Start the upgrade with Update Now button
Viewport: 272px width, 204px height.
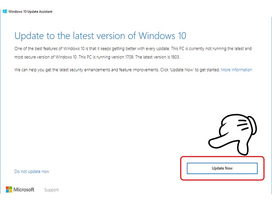tap(222, 168)
